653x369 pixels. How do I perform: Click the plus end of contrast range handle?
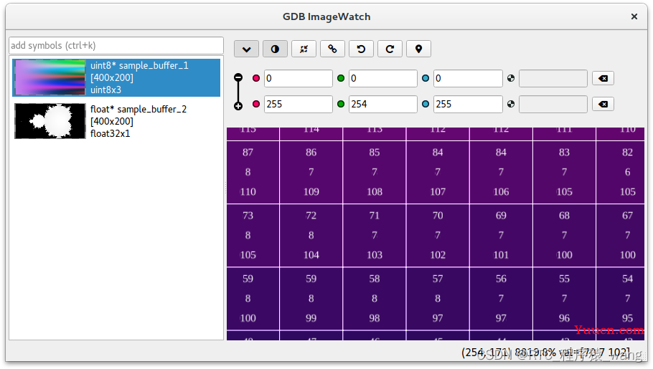[x=238, y=106]
